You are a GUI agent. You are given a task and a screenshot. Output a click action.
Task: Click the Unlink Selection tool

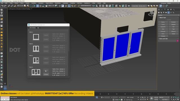[12, 6]
